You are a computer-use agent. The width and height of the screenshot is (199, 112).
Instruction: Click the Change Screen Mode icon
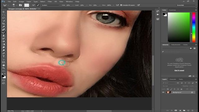[3, 83]
